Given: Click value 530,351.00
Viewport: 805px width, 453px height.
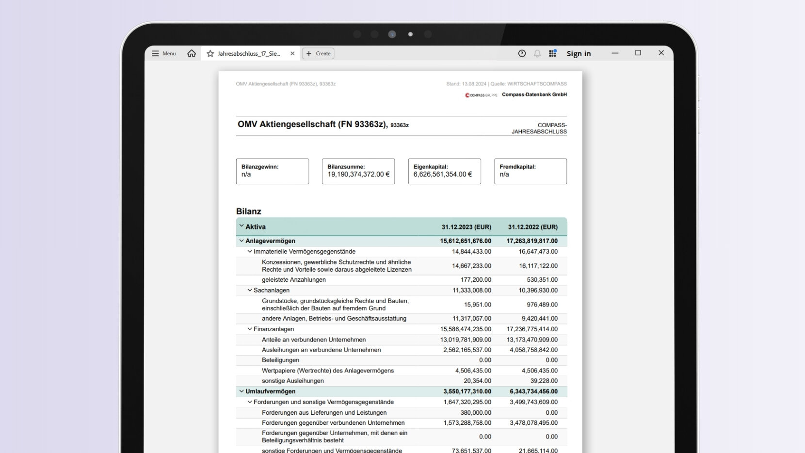Looking at the screenshot, I should [542, 280].
